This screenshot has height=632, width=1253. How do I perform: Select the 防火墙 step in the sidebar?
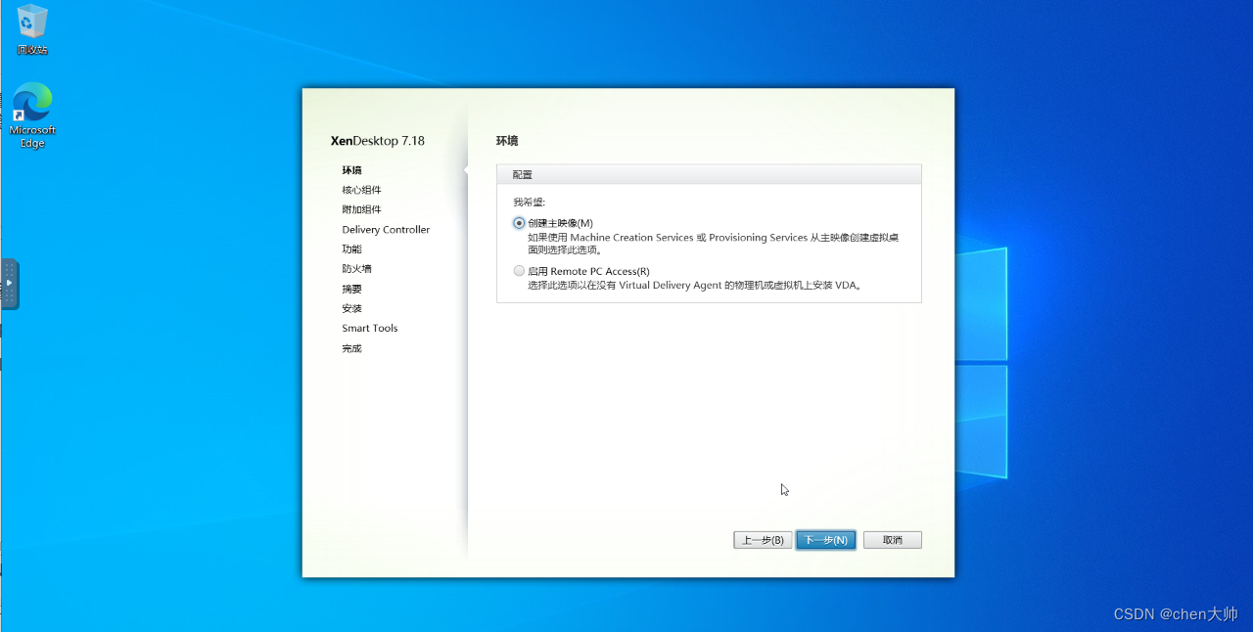[356, 269]
